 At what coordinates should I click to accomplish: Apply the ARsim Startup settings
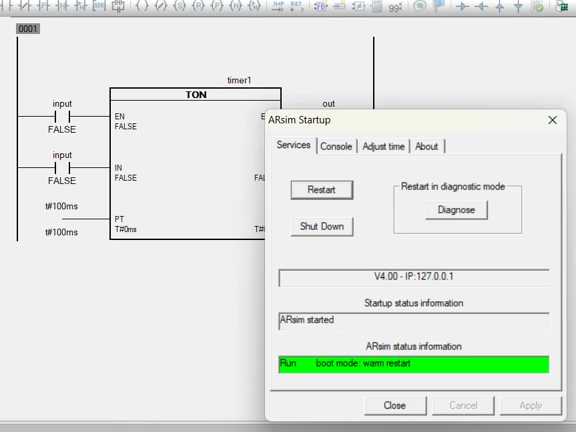[x=531, y=405]
